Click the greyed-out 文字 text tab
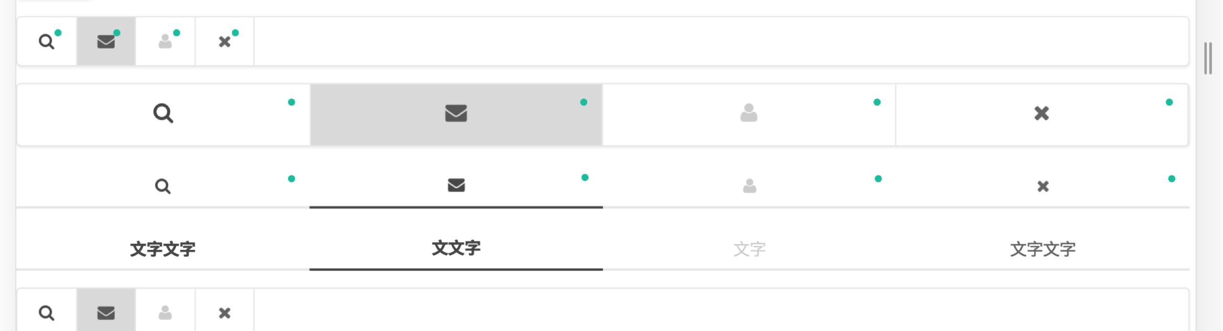 pyautogui.click(x=750, y=249)
